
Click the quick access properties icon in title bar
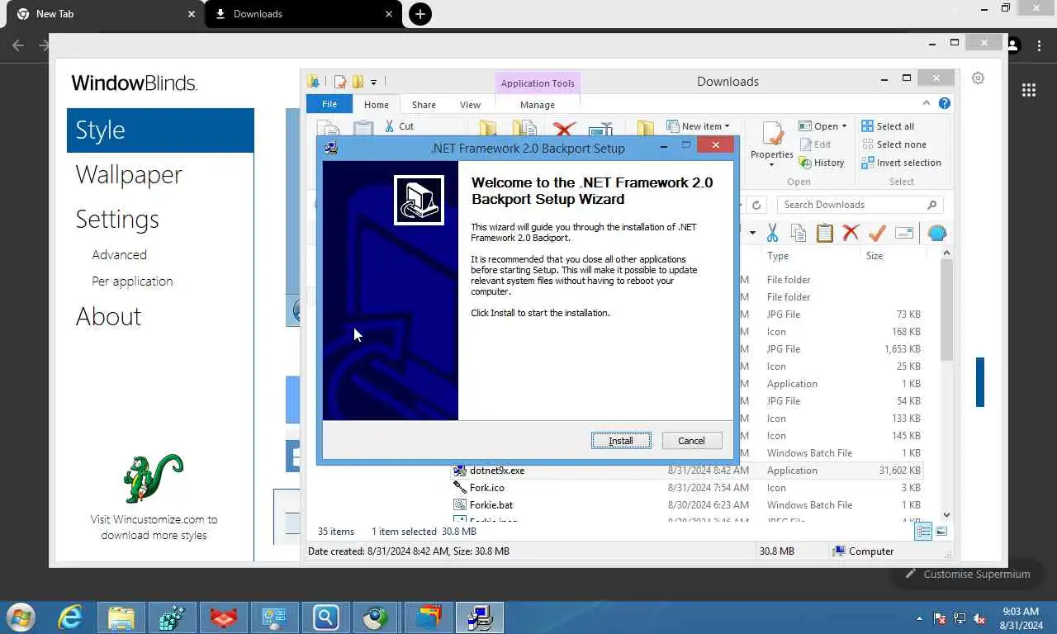(339, 81)
